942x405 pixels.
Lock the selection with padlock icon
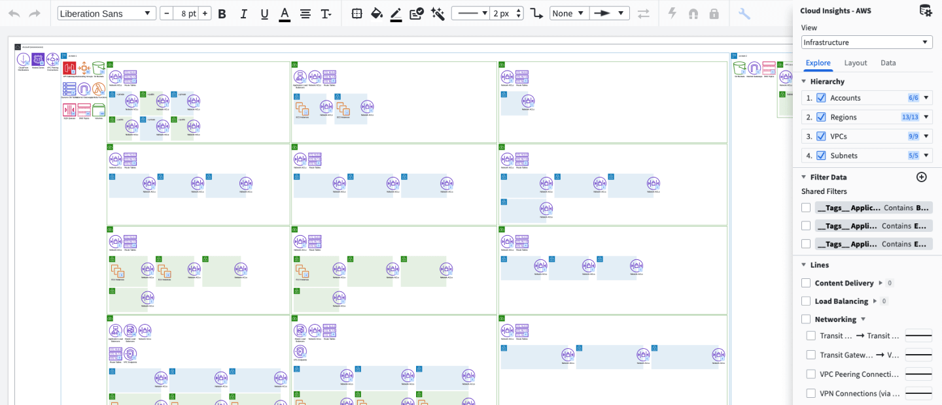click(714, 14)
